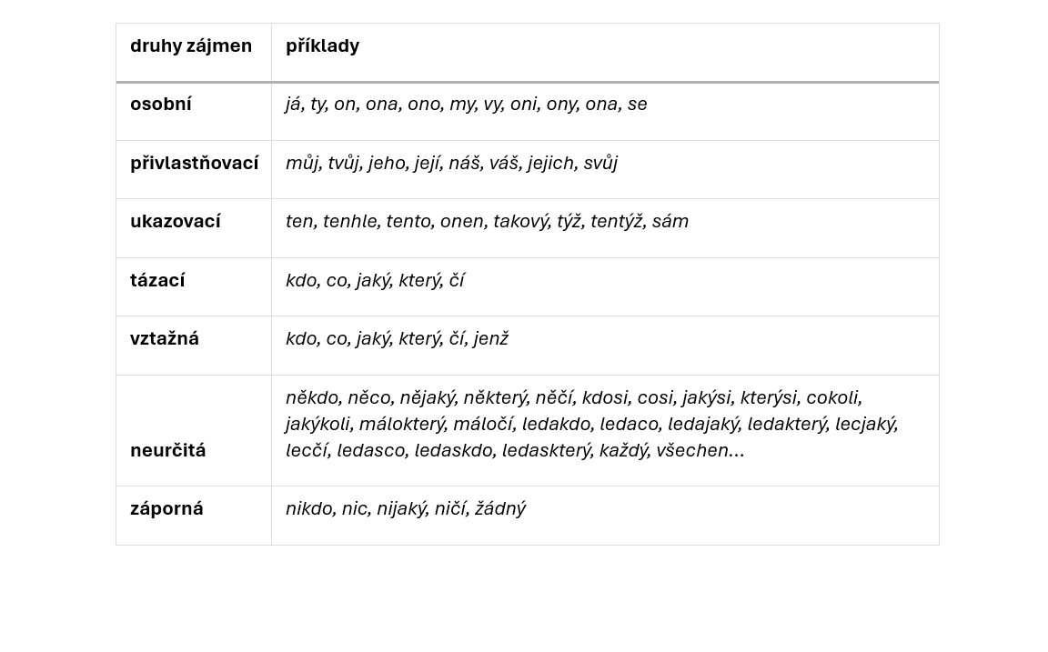Image resolution: width=1048 pixels, height=652 pixels.
Task: Click the word "takový" in the ukazovací examples
Action: 520,221
